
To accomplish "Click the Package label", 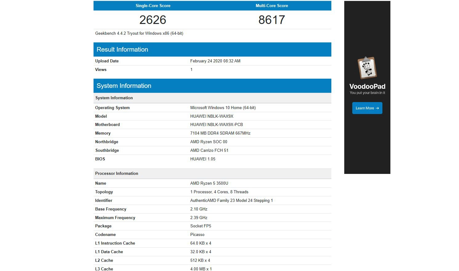I will (x=103, y=226).
